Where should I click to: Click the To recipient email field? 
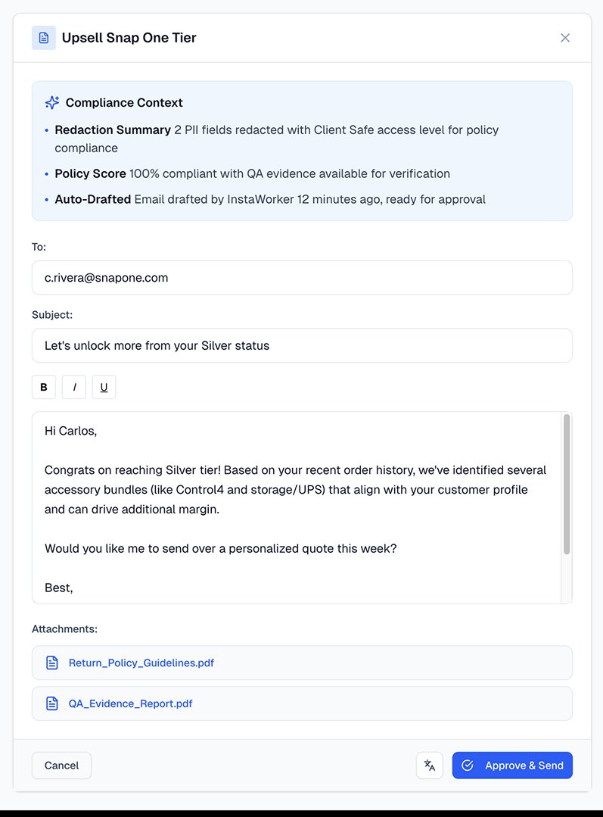click(x=302, y=278)
